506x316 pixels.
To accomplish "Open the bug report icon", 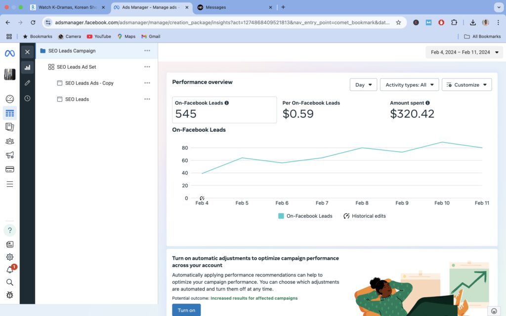I will 10,295.
